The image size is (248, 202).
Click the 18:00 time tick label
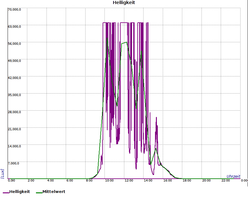click(187, 181)
